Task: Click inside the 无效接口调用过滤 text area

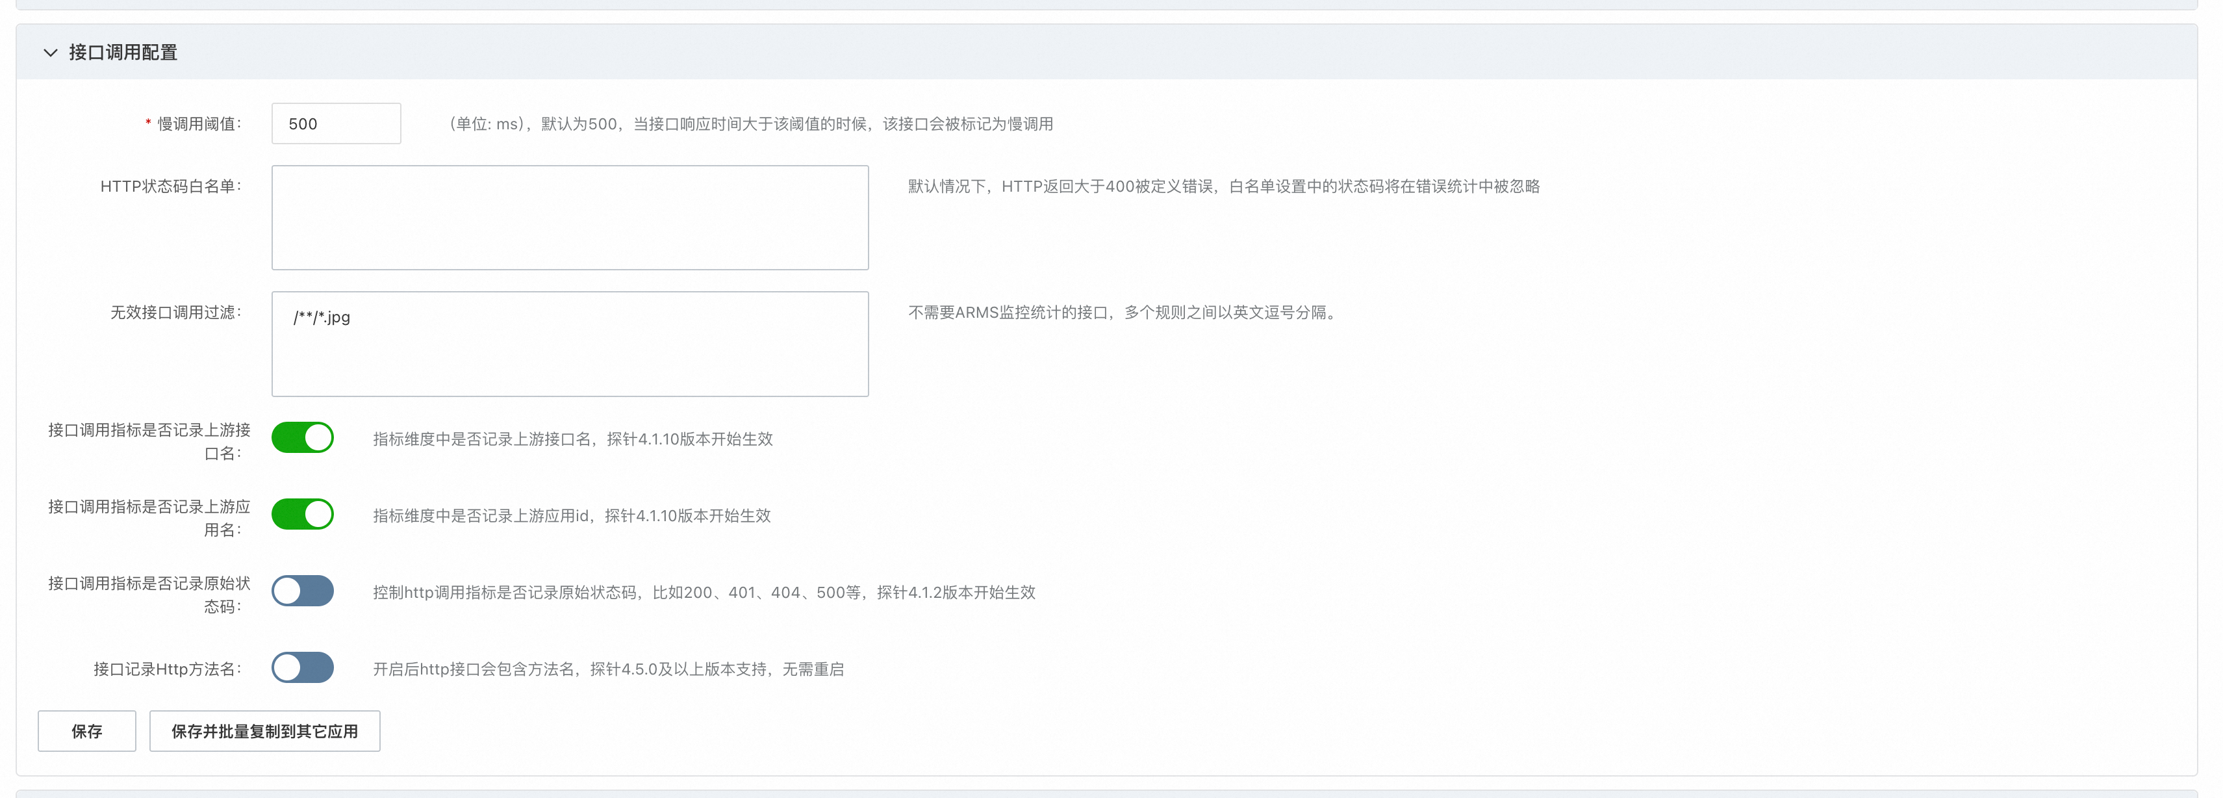Action: (x=570, y=359)
